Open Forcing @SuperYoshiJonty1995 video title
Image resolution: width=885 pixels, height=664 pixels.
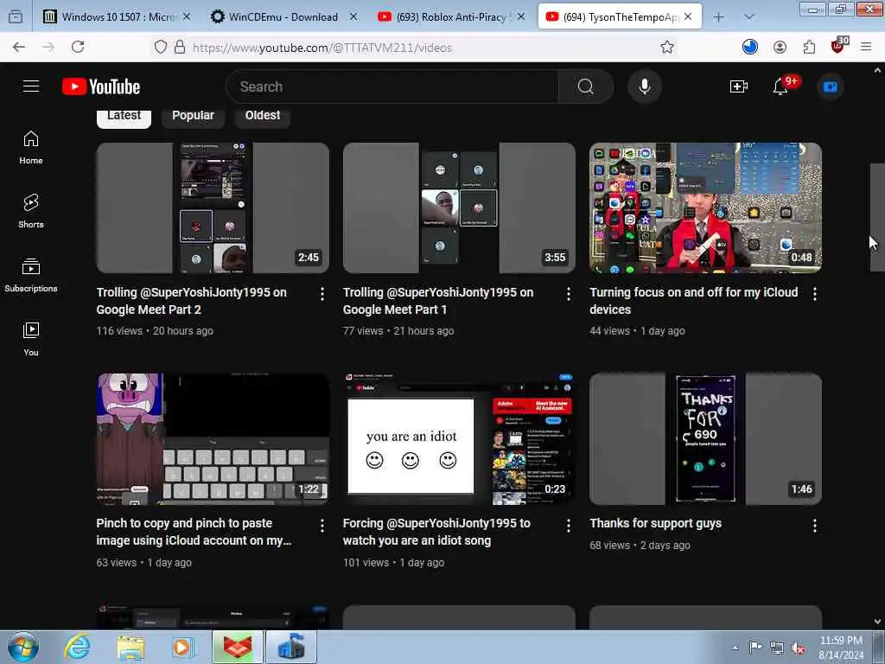436,532
